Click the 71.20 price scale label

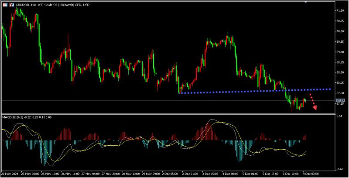click(340, 10)
